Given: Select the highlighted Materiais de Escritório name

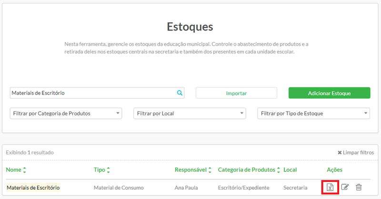Looking at the screenshot, I should pyautogui.click(x=33, y=188).
